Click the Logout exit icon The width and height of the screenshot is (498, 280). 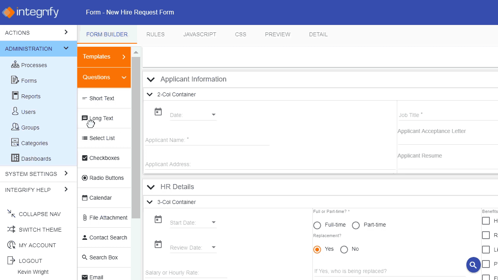coord(11,261)
